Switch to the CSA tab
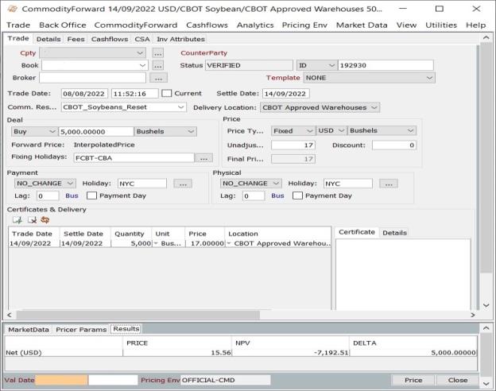496x391 pixels. pos(142,39)
